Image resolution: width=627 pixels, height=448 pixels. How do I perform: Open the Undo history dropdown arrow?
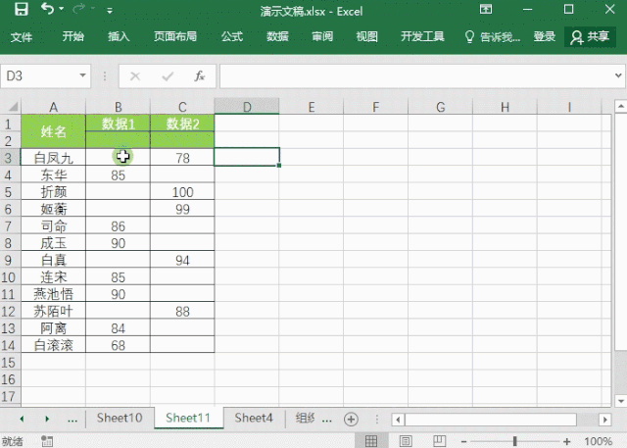(62, 9)
